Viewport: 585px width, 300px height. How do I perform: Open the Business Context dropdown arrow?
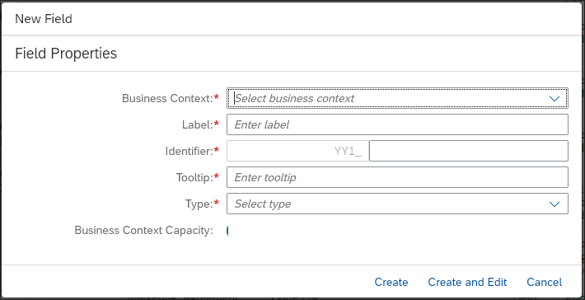point(555,99)
